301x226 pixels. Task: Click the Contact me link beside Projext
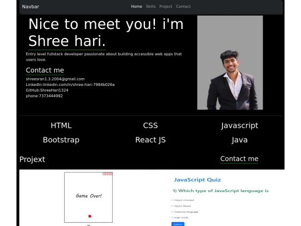click(239, 159)
